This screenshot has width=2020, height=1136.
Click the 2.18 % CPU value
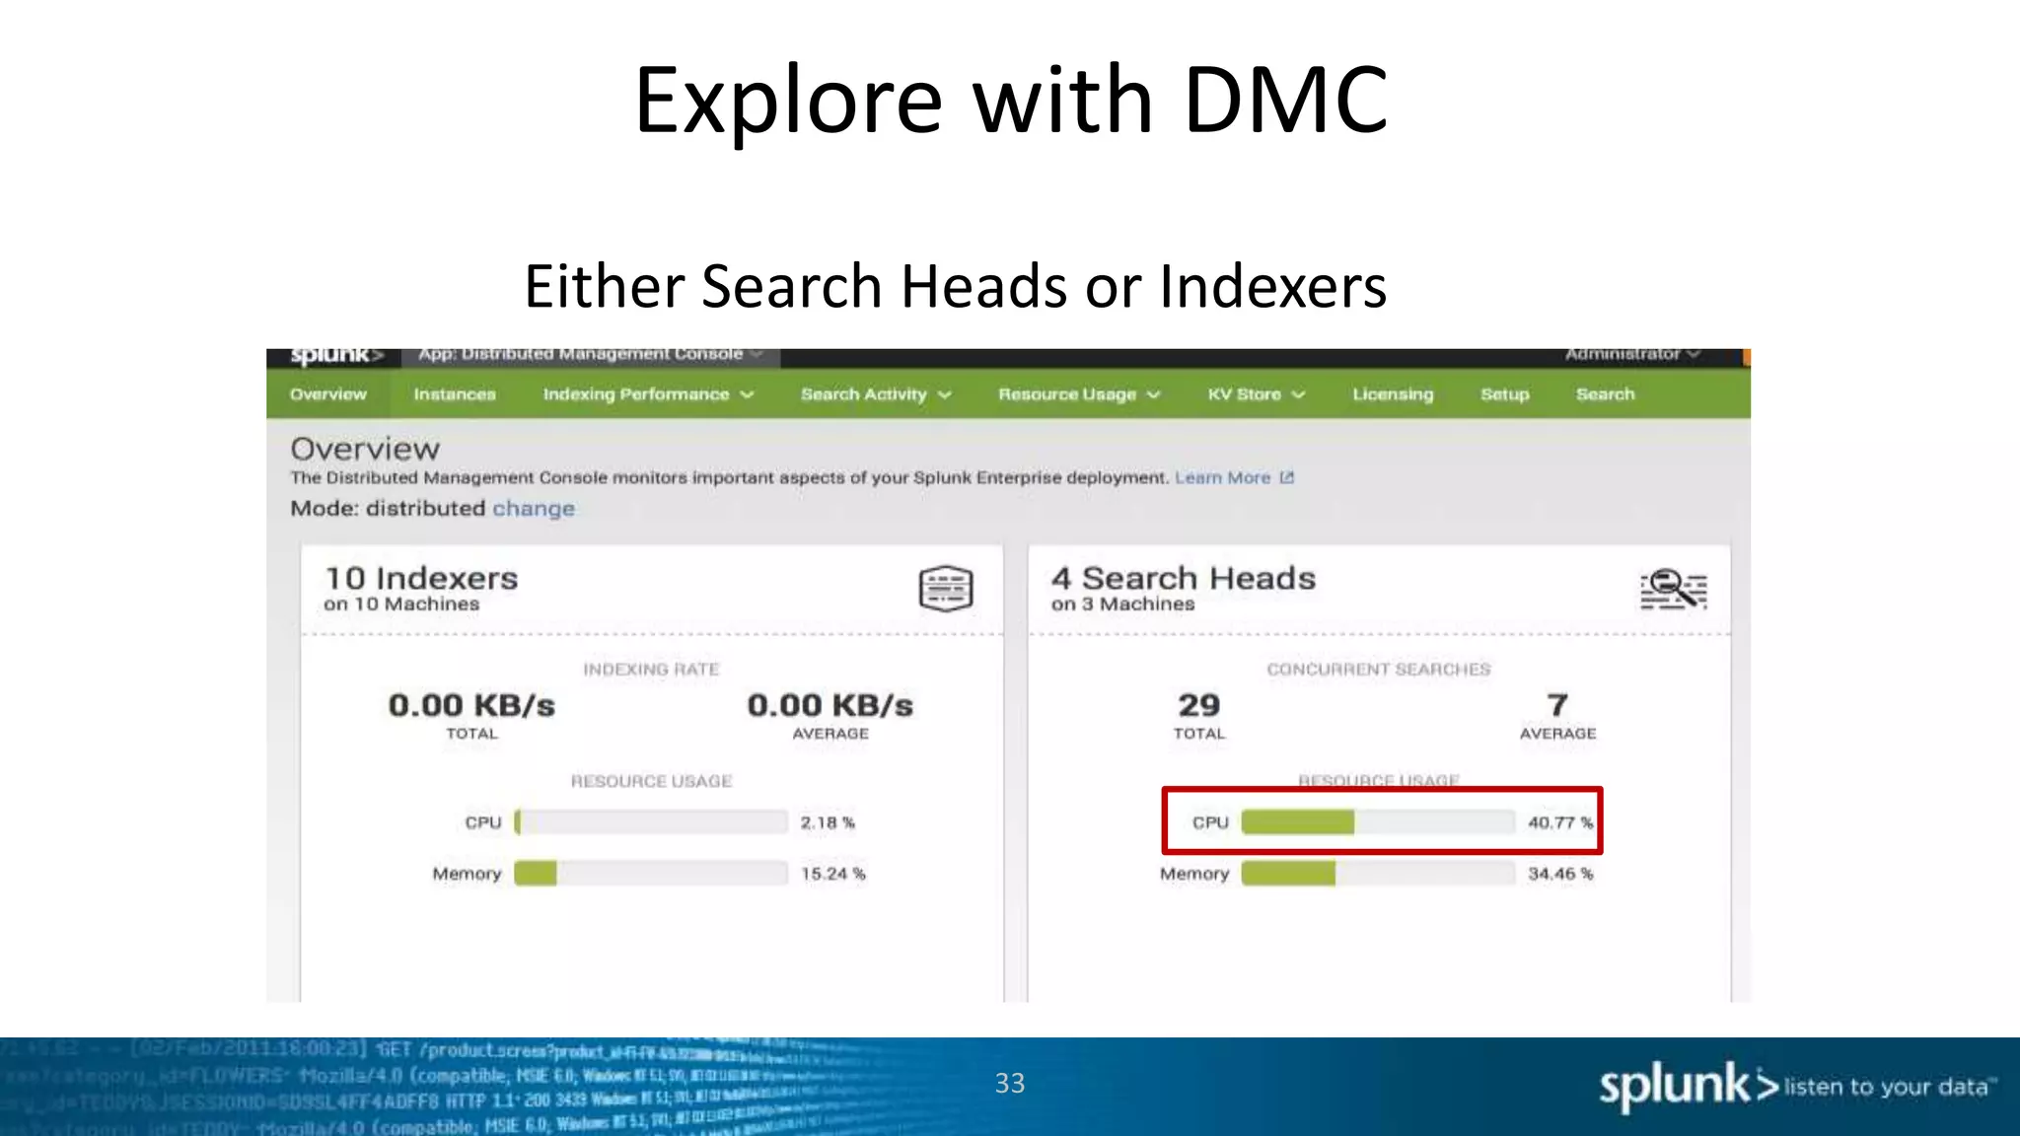point(828,822)
